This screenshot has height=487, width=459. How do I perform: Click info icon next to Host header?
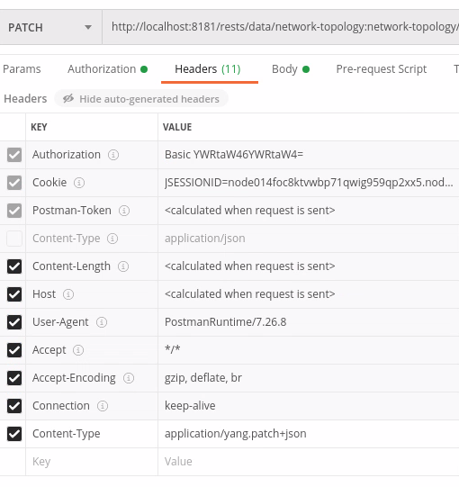point(68,294)
